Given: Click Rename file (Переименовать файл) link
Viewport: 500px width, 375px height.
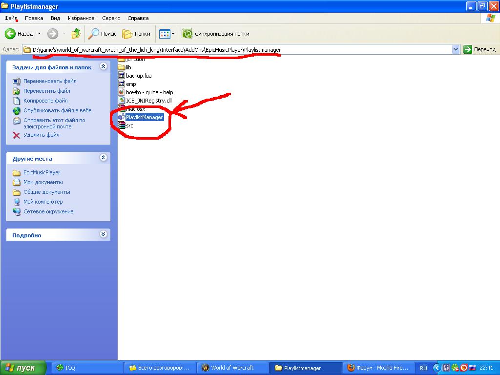Looking at the screenshot, I should tap(50, 81).
